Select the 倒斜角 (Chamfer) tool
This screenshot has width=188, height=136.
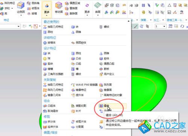pos(33,3)
